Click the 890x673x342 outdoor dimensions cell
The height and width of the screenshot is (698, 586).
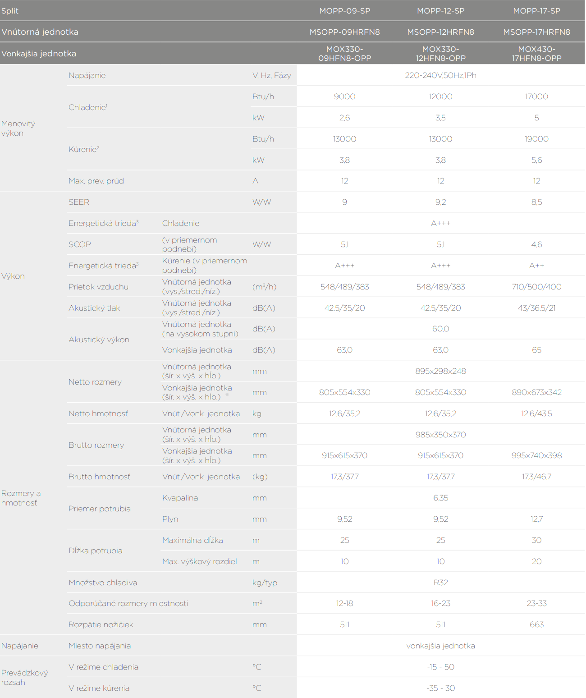point(536,392)
